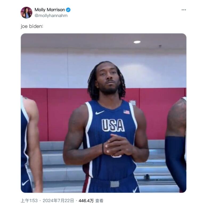
Task: Click the navy arm sleeve on the right player
Action: pyautogui.click(x=176, y=163)
